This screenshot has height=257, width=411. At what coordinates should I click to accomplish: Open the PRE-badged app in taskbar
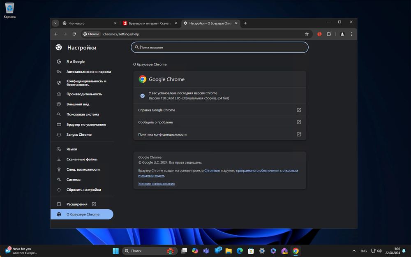[x=284, y=251]
